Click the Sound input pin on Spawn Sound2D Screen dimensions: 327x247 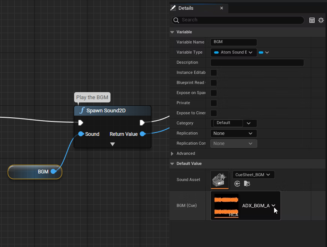pyautogui.click(x=81, y=134)
